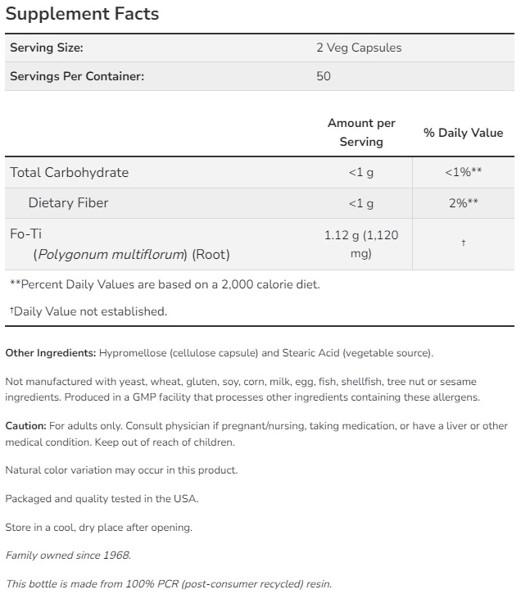The height and width of the screenshot is (594, 521).
Task: Click the servings value 50
Action: [324, 77]
